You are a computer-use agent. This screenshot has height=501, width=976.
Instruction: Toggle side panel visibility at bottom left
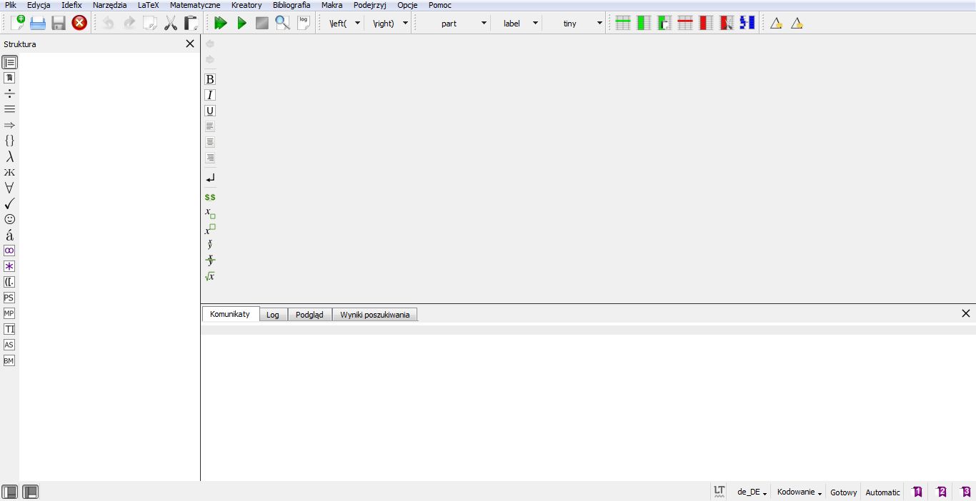click(9, 492)
